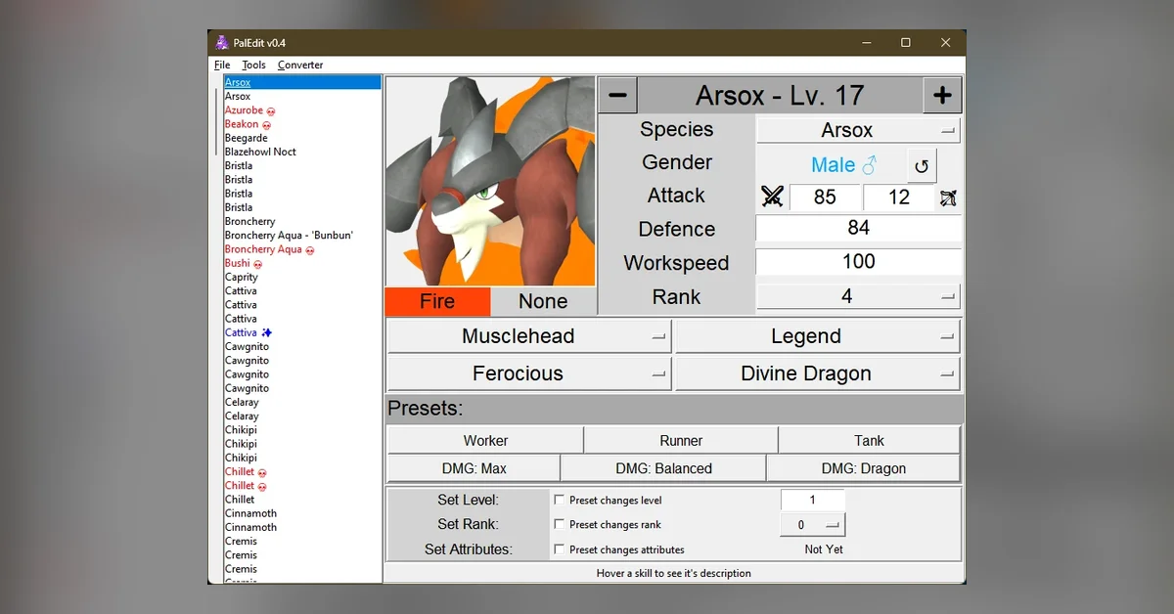1174x614 pixels.
Task: Open the Tools menu
Action: [253, 66]
